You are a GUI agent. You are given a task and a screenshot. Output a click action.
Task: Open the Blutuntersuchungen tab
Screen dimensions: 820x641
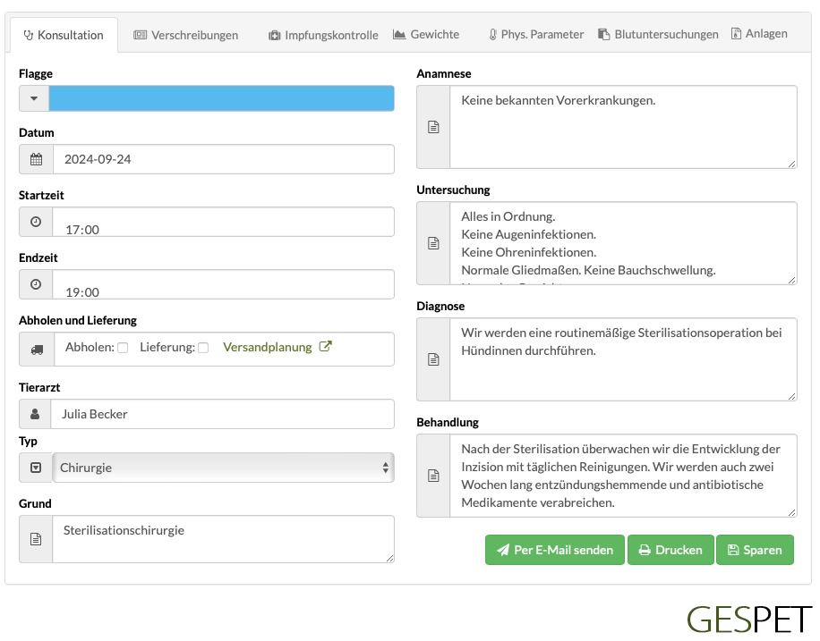click(x=658, y=35)
